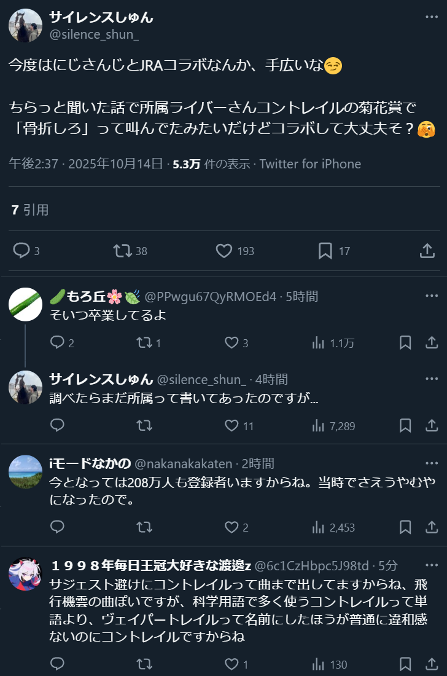
Task: View analytics on もろ丘's reply showing 1.1万
Action: tap(318, 343)
